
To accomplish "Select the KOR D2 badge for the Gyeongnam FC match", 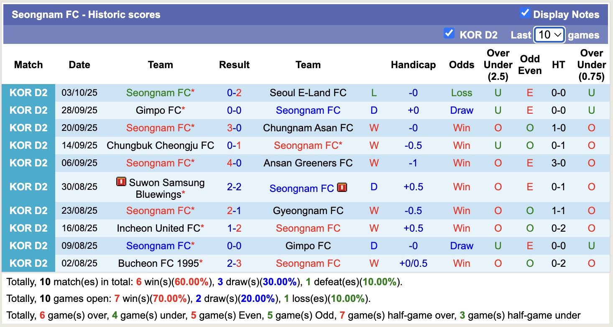I will point(28,210).
